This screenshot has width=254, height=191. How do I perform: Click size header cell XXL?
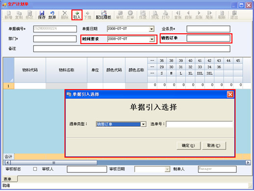[x=200, y=73]
